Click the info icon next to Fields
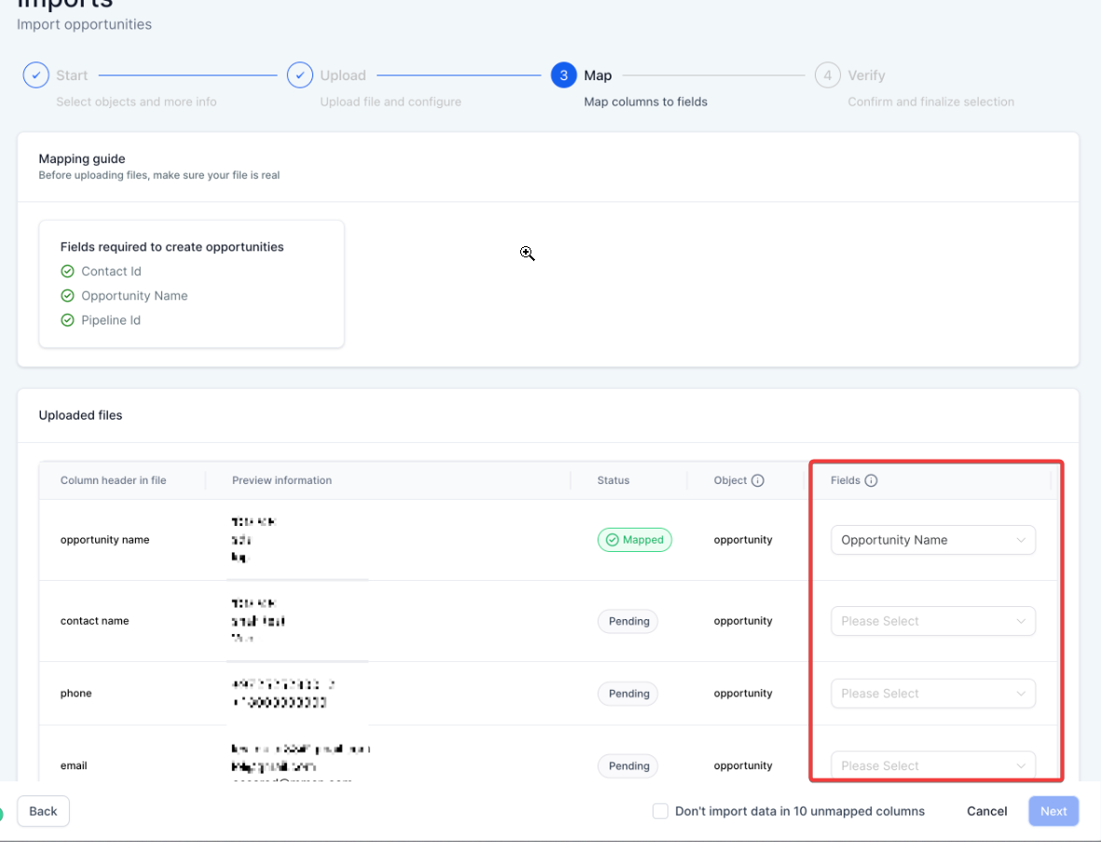 click(x=871, y=481)
